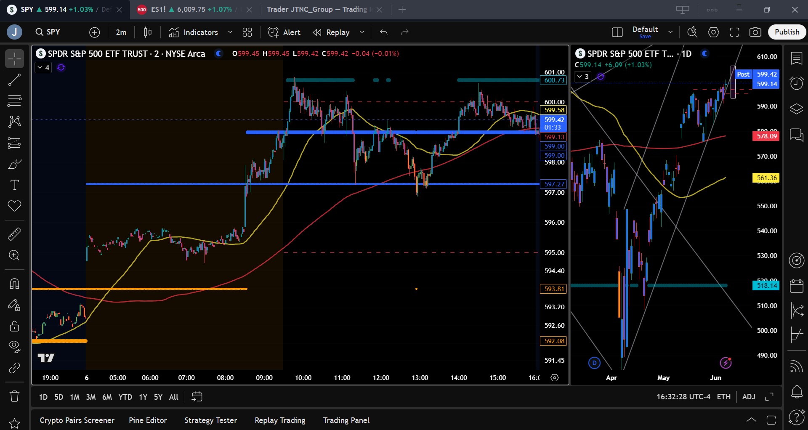Switch to the Trader JTNC_Group tab
This screenshot has height=430, width=808.
click(324, 9)
